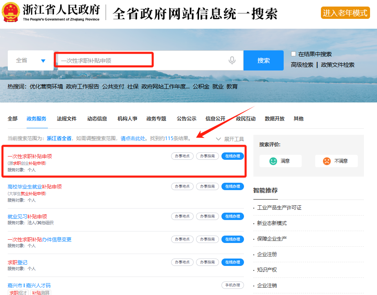Open recommendation 企业注册
Image resolution: width=377 pixels, height=295 pixels.
click(x=267, y=254)
